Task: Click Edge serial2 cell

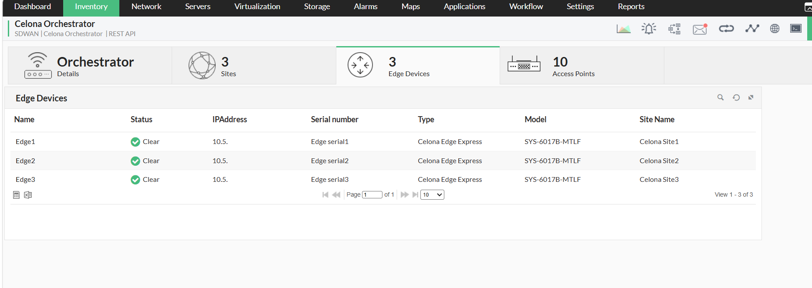Action: coord(330,161)
